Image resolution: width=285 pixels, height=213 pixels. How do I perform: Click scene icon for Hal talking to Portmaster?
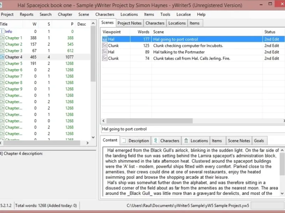coord(105,52)
